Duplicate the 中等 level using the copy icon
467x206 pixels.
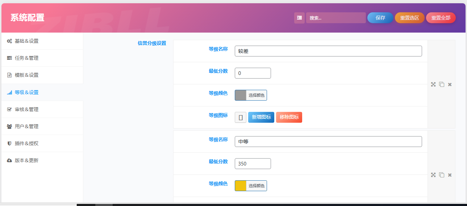(x=441, y=175)
